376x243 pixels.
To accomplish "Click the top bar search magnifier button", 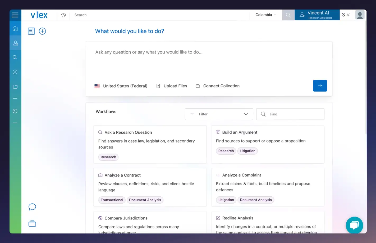I will (x=288, y=15).
